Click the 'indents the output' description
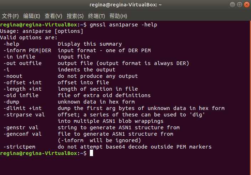The image size is (251, 175). [86, 70]
